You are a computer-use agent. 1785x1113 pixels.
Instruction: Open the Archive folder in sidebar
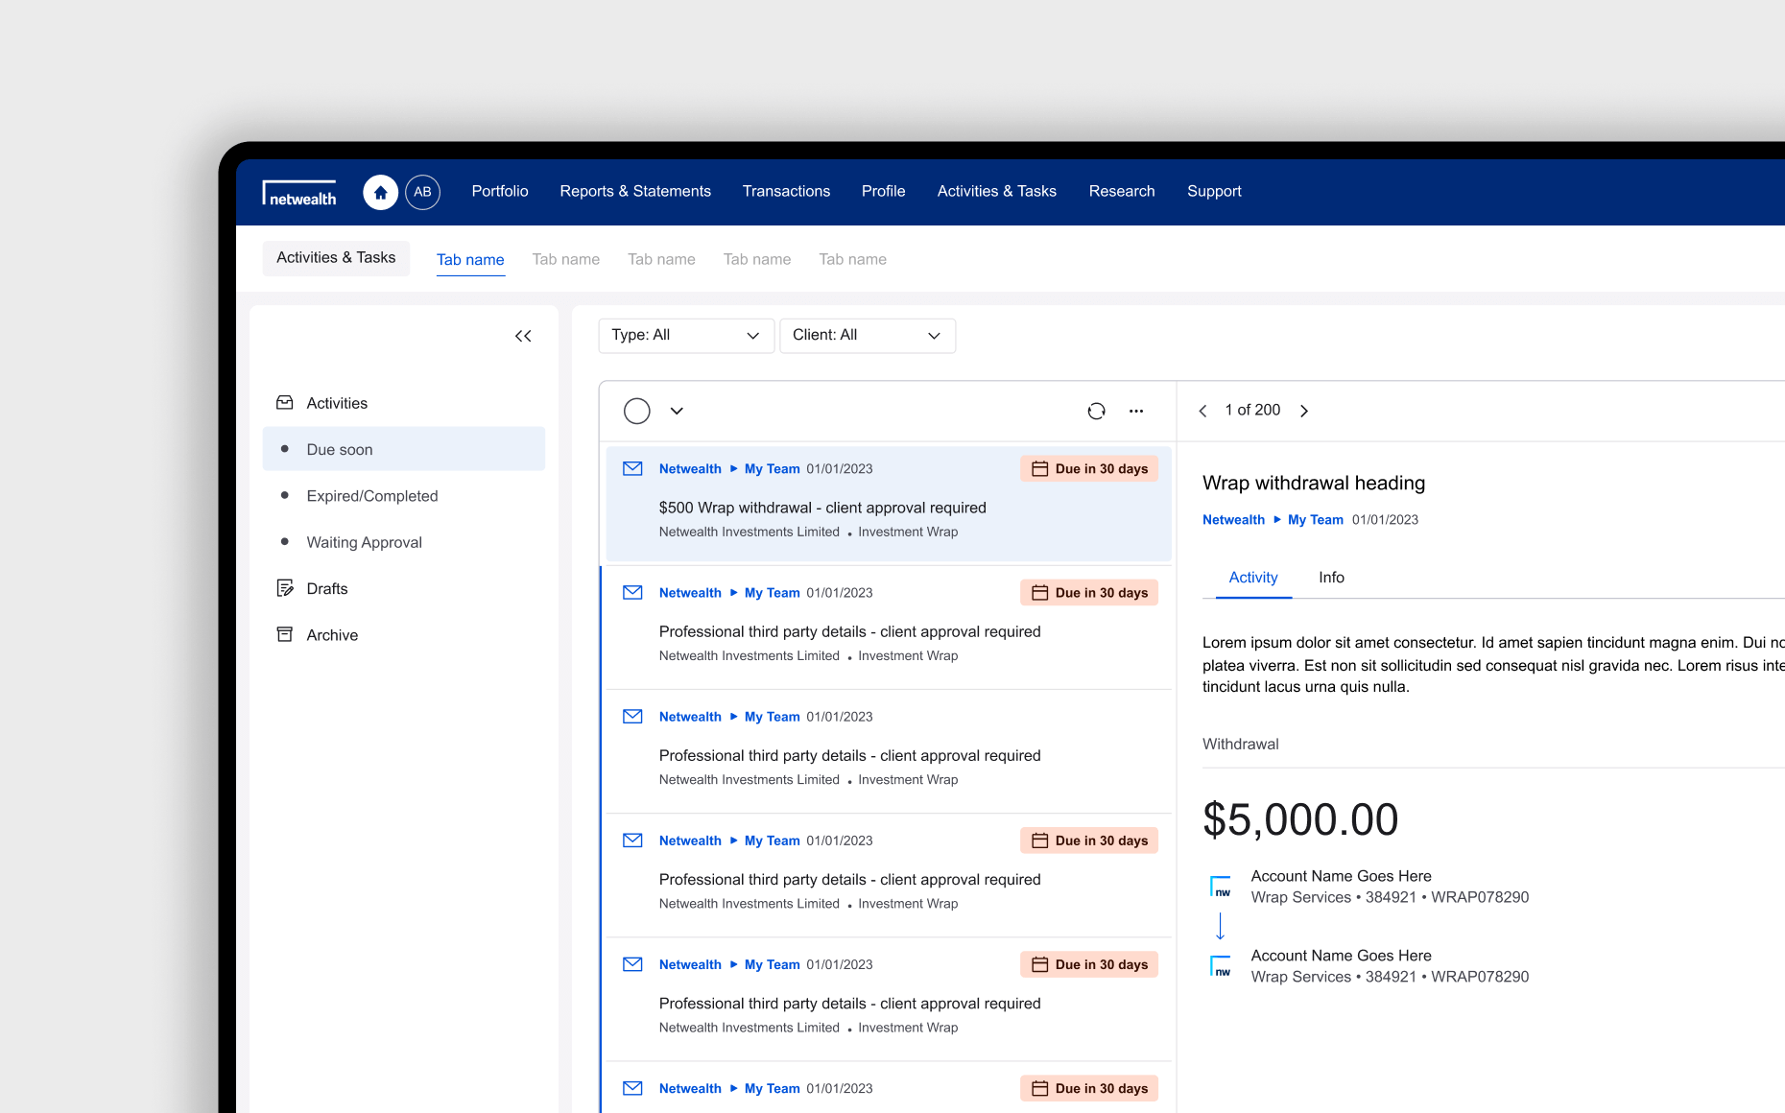coord(332,635)
